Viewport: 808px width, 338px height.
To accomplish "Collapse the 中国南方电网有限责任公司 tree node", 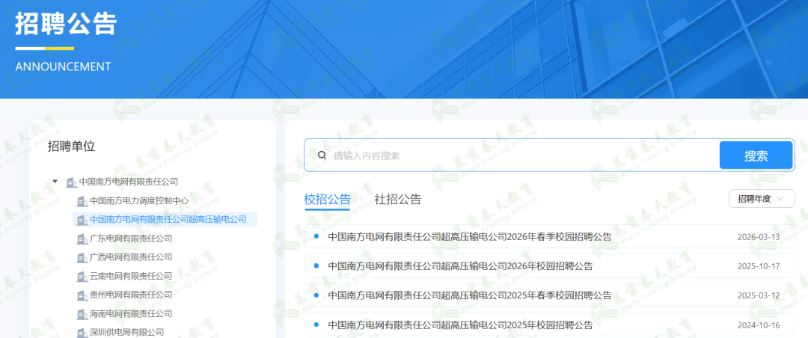I will coord(55,182).
